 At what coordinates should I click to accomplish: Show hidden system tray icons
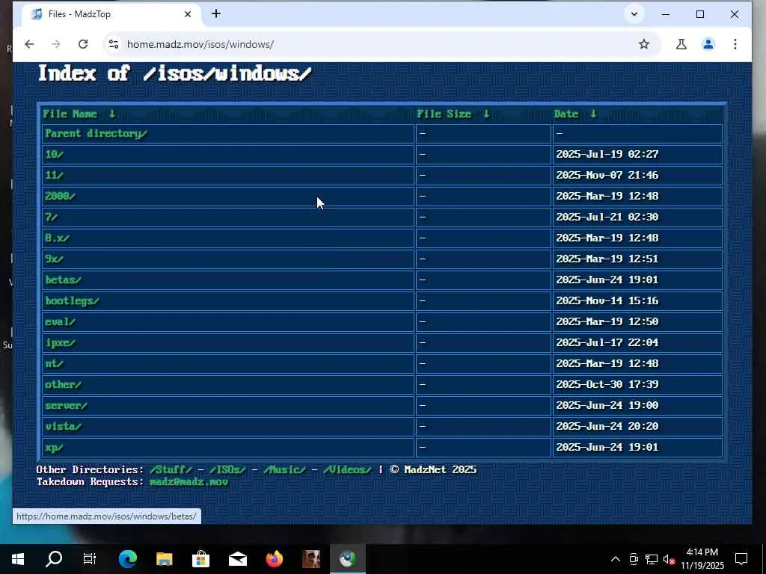pyautogui.click(x=616, y=559)
